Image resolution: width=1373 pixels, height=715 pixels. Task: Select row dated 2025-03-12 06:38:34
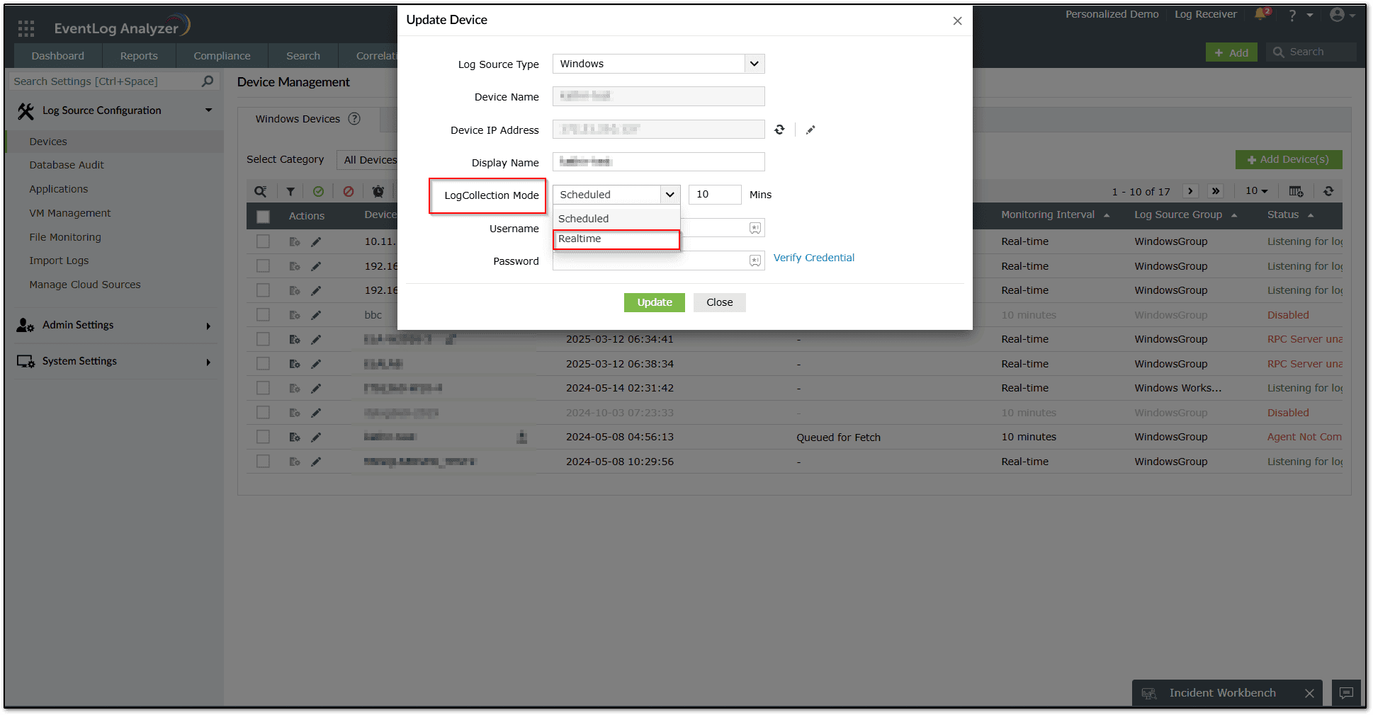(263, 364)
